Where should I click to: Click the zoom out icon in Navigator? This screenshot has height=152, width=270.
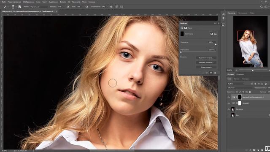[x=236, y=70]
